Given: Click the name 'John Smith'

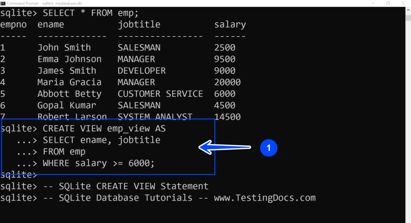Looking at the screenshot, I should point(64,48).
